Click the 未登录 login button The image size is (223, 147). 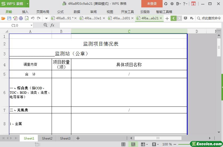pos(152,4)
